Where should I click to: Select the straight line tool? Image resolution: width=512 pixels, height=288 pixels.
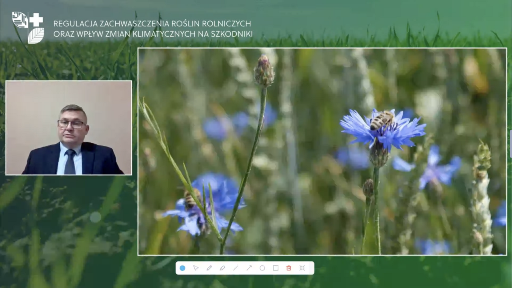236,268
